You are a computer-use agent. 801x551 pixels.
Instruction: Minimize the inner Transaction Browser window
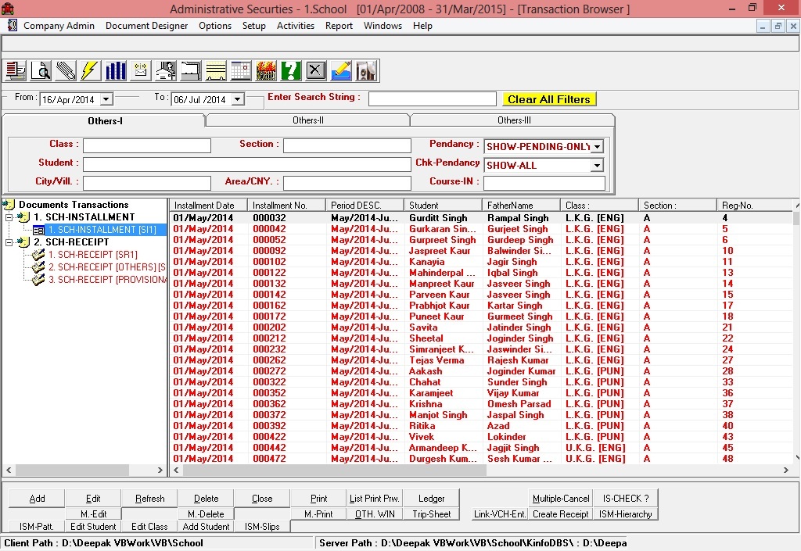coord(763,26)
